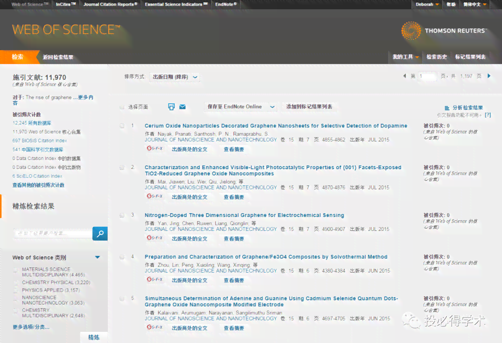Click 分析检索结果 analyze results link

[x=468, y=108]
